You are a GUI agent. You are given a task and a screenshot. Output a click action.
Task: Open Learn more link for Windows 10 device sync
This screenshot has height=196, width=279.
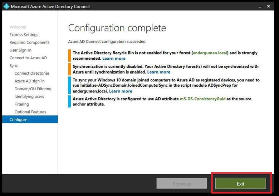point(121,91)
